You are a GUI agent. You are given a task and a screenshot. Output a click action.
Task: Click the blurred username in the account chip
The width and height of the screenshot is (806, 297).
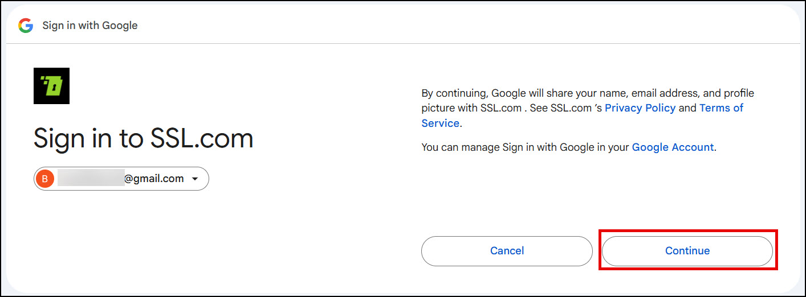tap(91, 179)
